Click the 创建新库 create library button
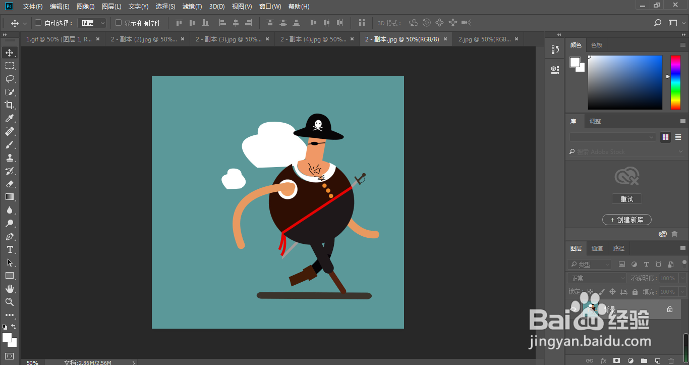689x365 pixels. point(627,220)
